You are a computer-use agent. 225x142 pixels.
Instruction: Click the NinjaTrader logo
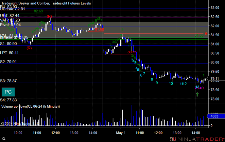(x=197, y=139)
